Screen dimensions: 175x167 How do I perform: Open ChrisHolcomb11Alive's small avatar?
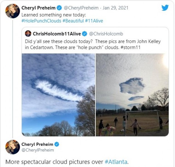pos(28,33)
